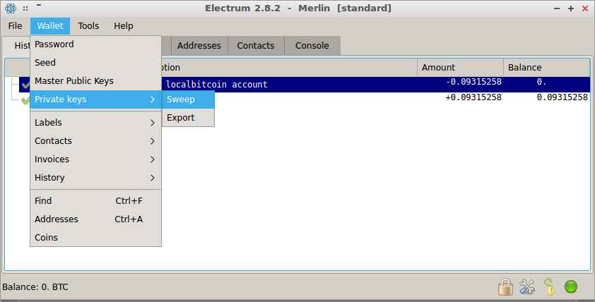Minimize the Electrum window

(x=557, y=8)
